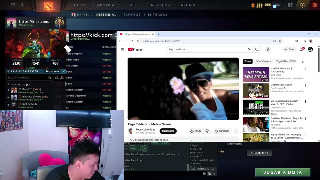Close the Caso de Overwatch banner
Screen dimensions: 320x180
(x=63, y=71)
